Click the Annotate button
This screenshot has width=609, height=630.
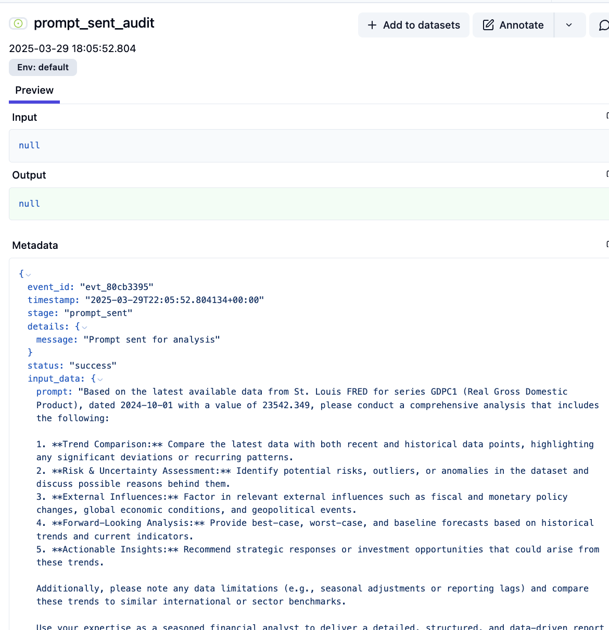point(513,24)
